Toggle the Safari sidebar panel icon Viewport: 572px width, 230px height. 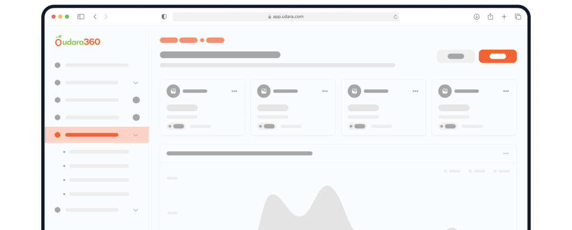click(x=81, y=17)
